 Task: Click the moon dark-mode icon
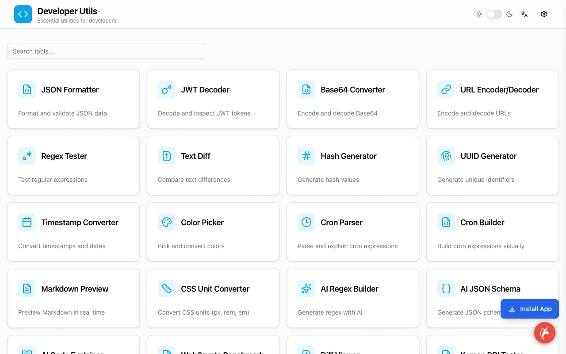pos(509,14)
